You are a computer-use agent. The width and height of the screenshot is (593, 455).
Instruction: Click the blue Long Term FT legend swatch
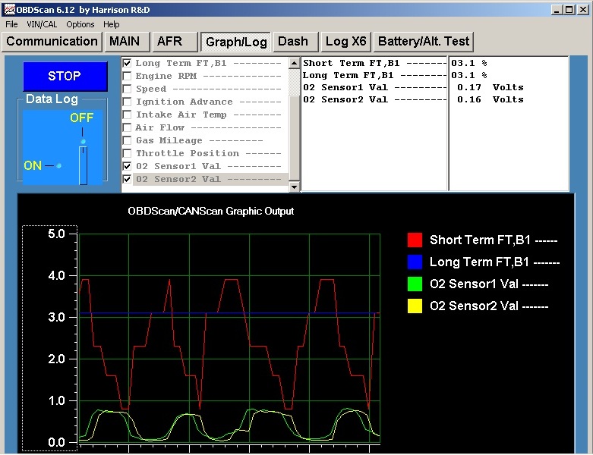(x=415, y=262)
